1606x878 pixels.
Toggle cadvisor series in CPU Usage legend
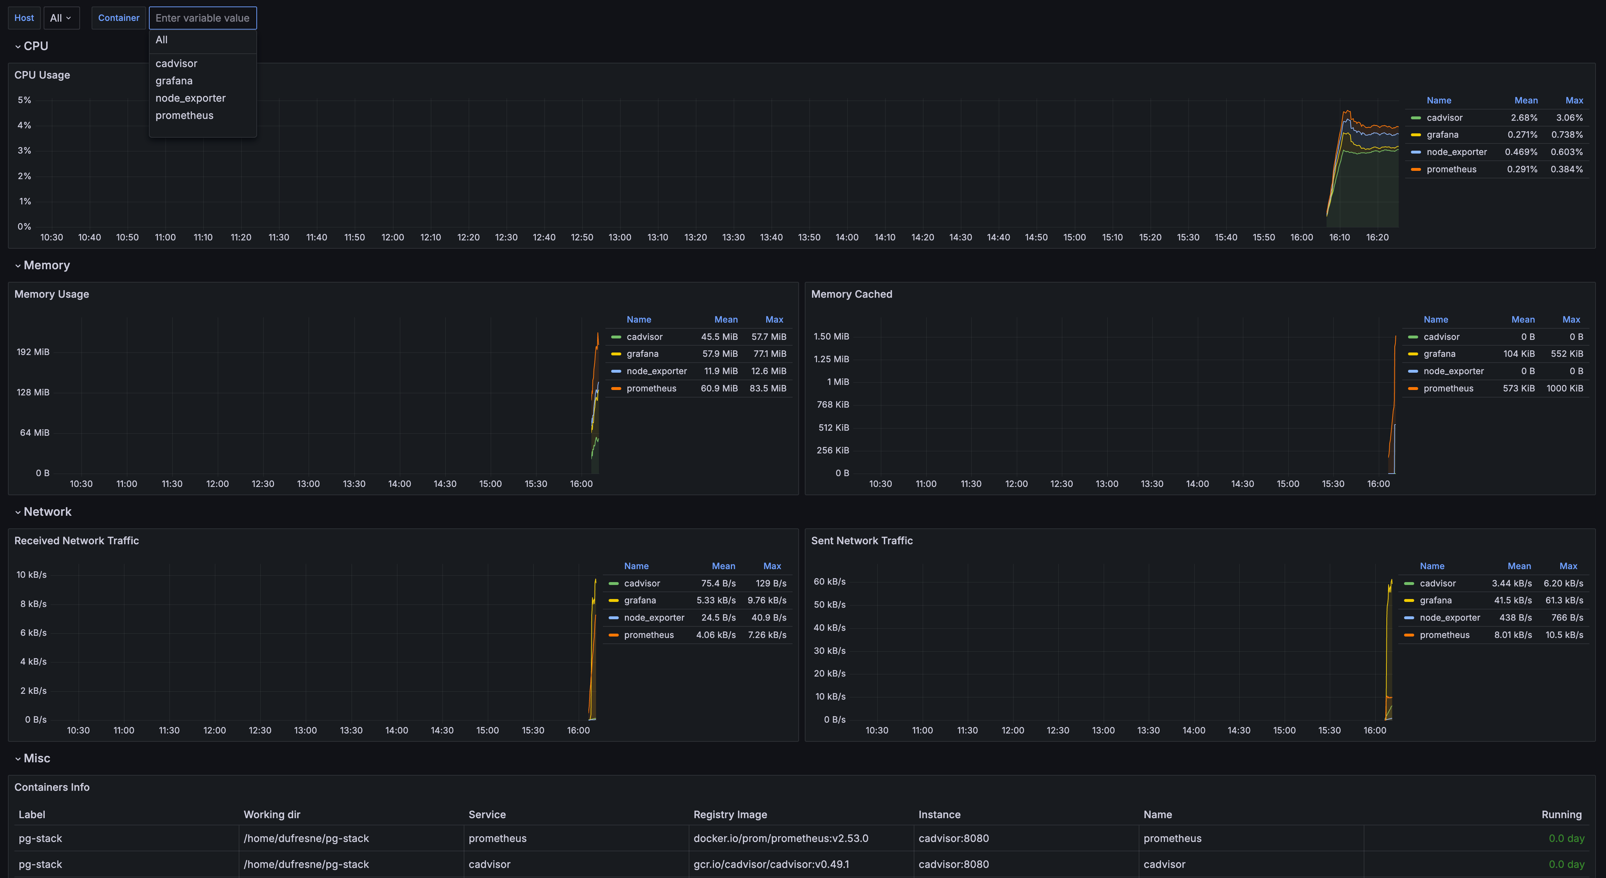1444,118
